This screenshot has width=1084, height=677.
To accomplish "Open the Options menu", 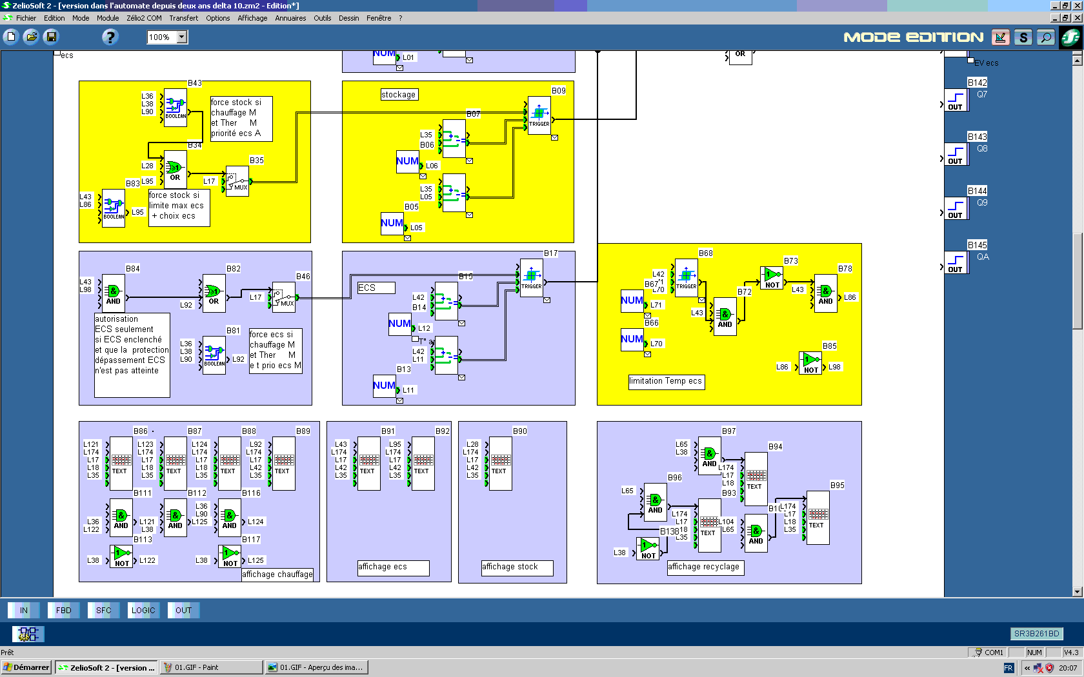I will pyautogui.click(x=218, y=18).
